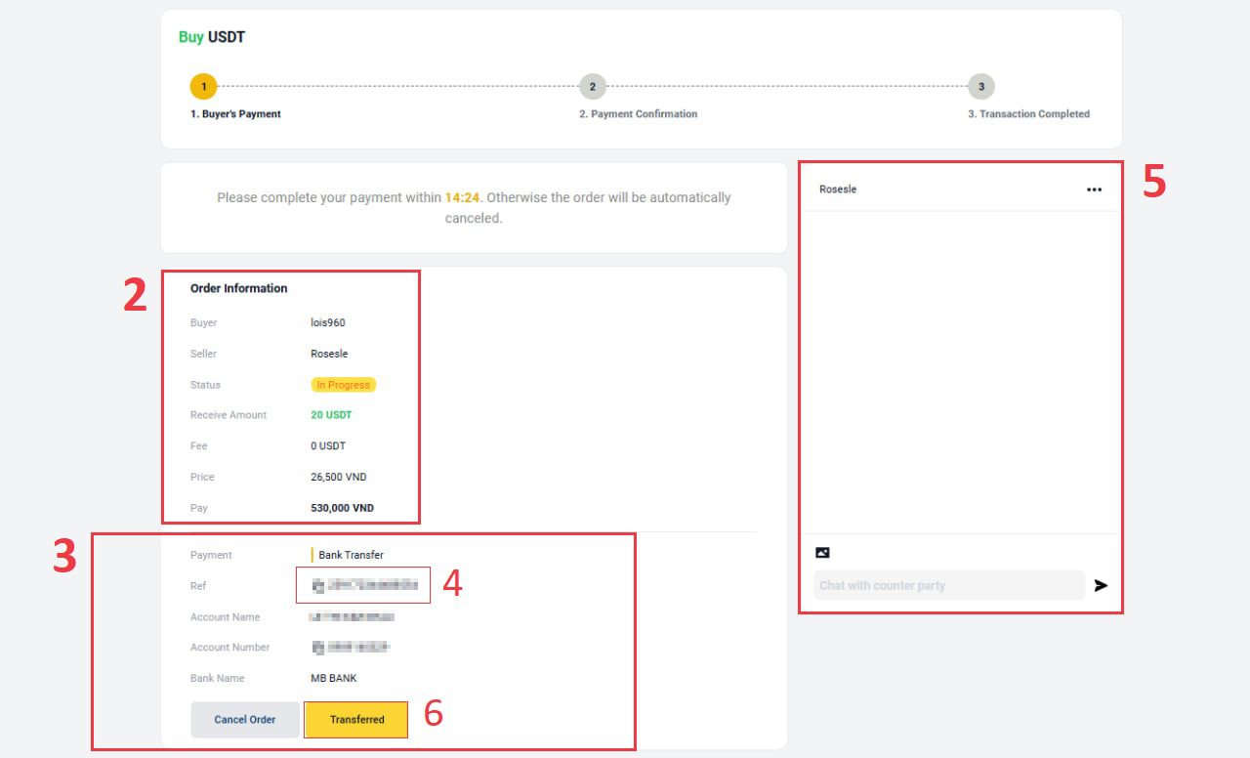Click the MB BANK bank name

tap(333, 678)
